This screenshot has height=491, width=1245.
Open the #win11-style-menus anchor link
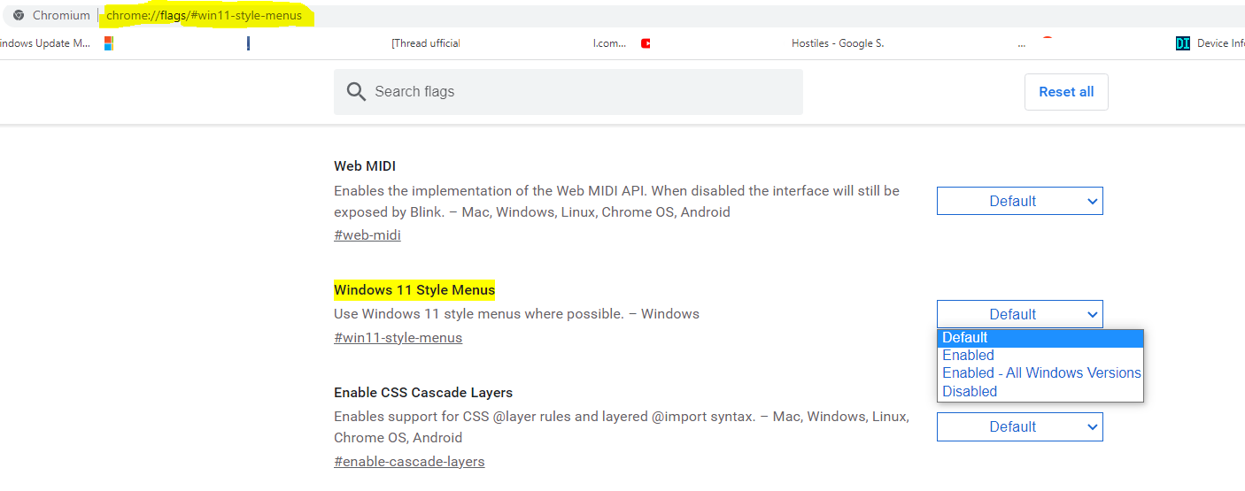tap(398, 338)
